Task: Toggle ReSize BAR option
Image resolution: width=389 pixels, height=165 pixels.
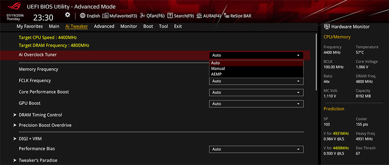Action: (x=237, y=16)
